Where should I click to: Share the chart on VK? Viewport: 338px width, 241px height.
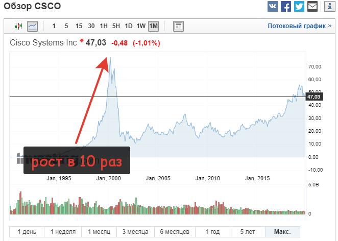click(x=273, y=7)
